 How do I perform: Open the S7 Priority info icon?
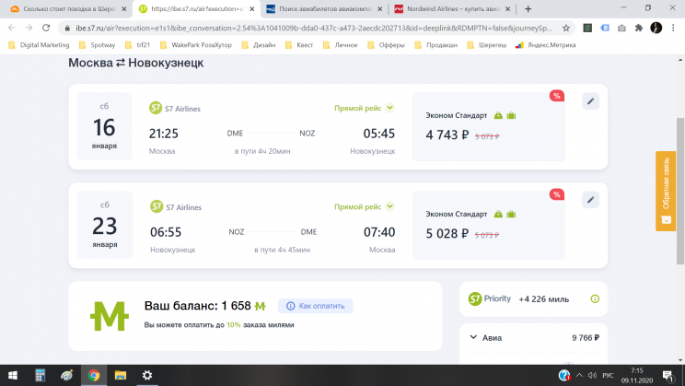(595, 299)
